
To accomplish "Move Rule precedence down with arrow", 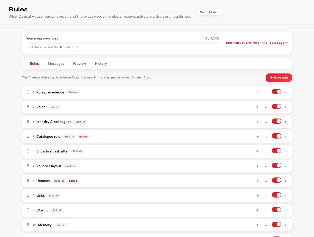I will tap(266, 92).
